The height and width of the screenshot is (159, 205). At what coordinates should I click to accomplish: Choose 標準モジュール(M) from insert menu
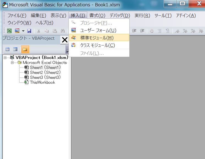(x=99, y=38)
